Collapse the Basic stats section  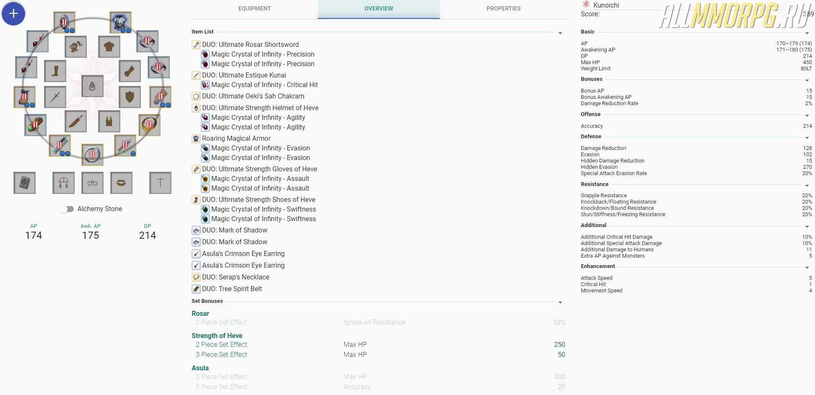[807, 33]
